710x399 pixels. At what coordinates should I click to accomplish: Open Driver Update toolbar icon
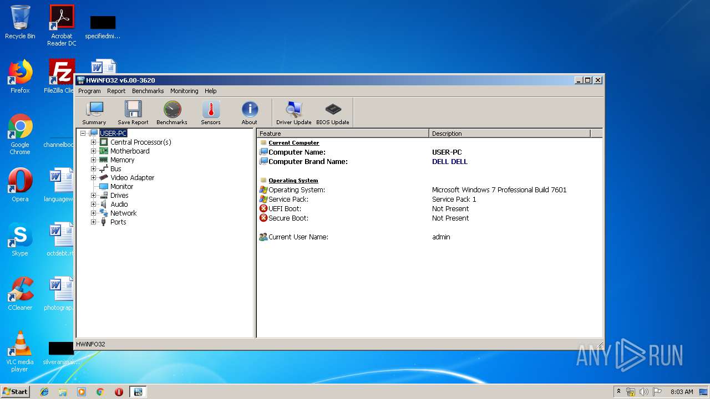point(294,113)
